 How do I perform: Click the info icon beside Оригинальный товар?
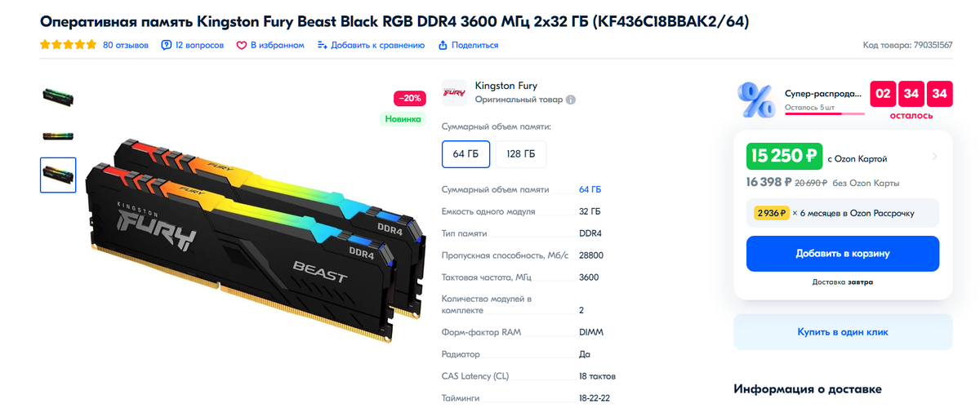571,100
